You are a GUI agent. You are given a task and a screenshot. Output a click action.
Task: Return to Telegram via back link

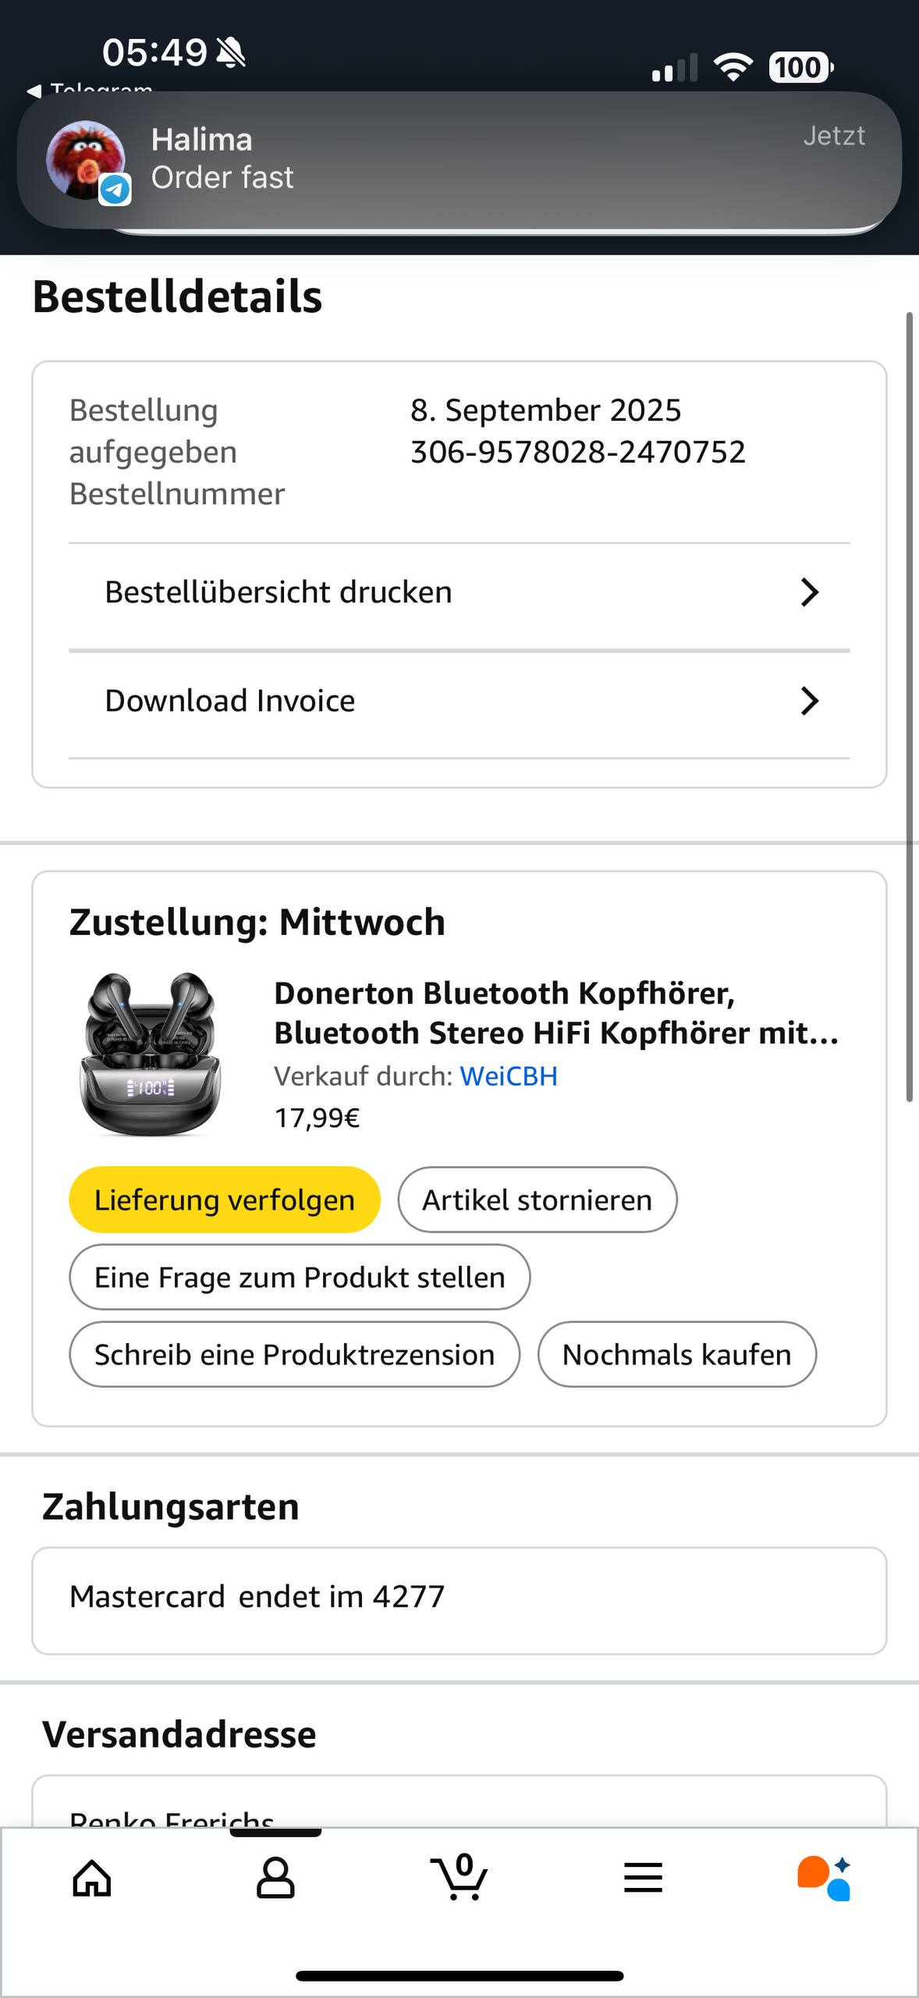[x=90, y=88]
